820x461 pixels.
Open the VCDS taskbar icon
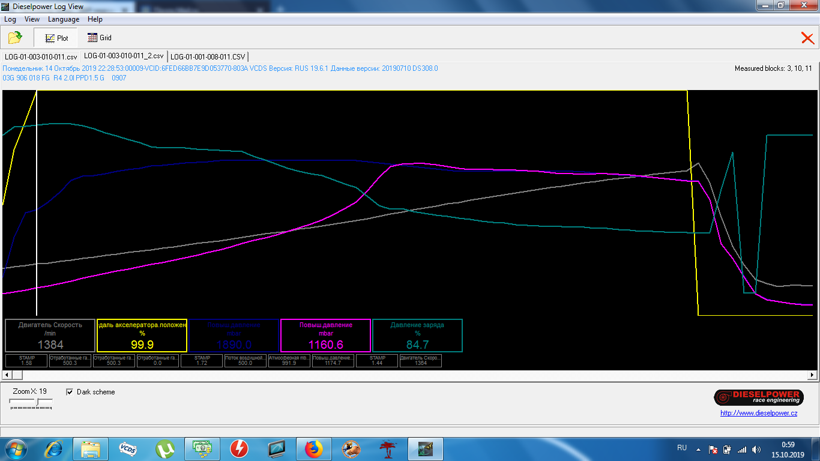click(128, 449)
